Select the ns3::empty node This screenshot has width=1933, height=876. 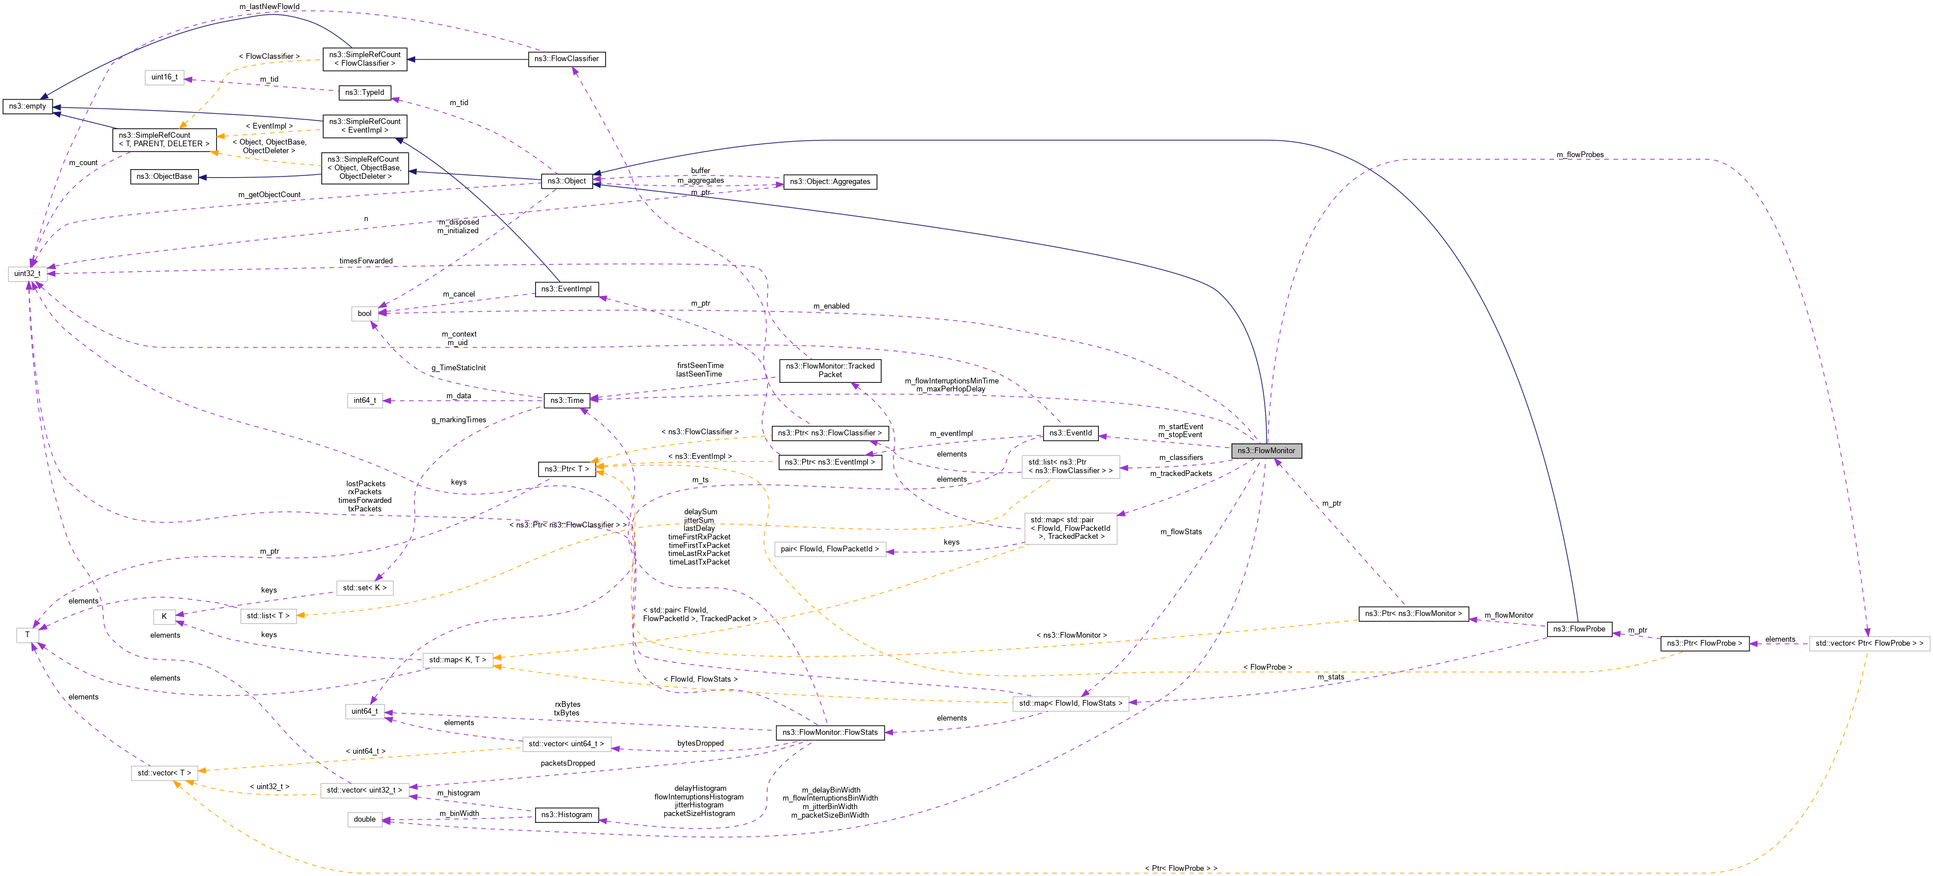29,106
